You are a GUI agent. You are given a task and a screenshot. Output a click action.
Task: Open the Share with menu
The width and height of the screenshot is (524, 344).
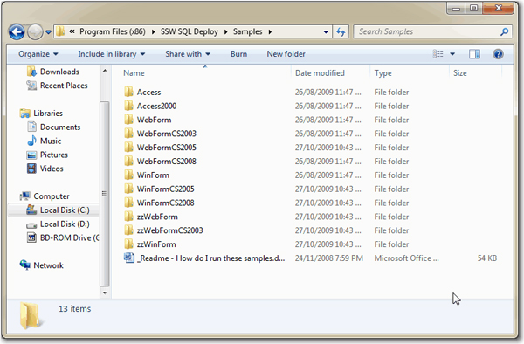pos(188,54)
